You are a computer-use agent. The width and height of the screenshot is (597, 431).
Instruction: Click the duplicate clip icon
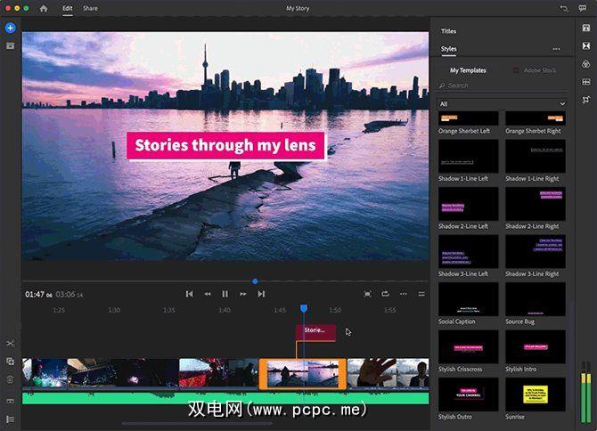coord(11,362)
